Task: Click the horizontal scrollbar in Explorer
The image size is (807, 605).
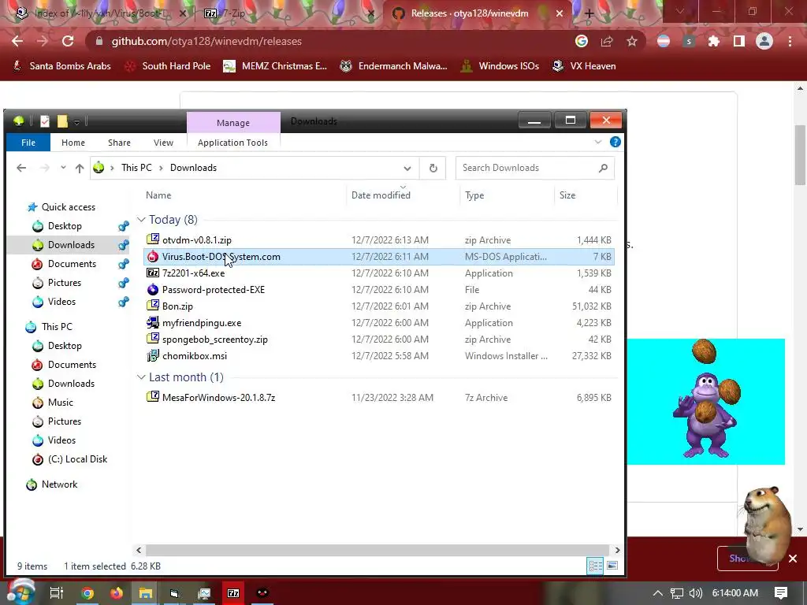Action: pyautogui.click(x=377, y=550)
